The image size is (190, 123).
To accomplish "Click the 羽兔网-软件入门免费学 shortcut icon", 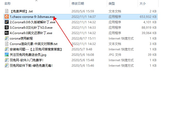I will coord(7,60).
